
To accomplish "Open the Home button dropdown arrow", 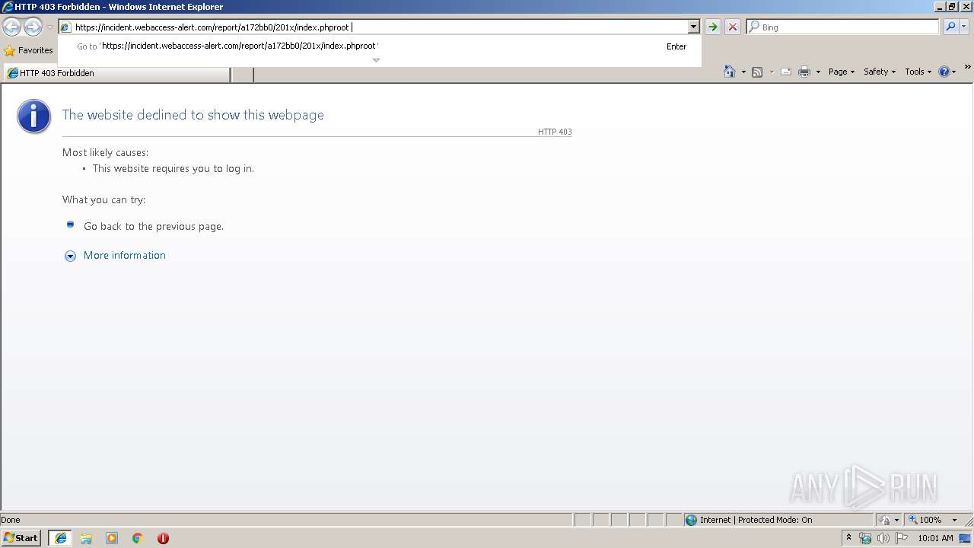I will point(743,72).
